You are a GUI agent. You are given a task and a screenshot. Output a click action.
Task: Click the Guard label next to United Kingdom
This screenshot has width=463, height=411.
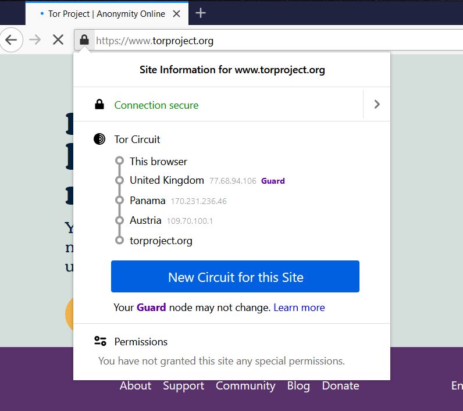(x=273, y=181)
